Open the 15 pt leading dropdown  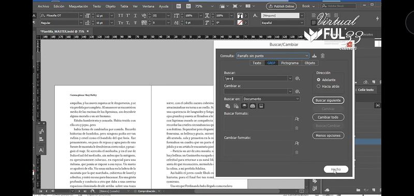[x=112, y=23]
